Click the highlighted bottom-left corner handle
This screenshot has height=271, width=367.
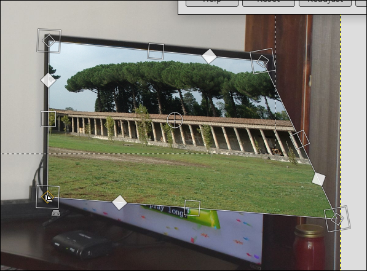47,197
